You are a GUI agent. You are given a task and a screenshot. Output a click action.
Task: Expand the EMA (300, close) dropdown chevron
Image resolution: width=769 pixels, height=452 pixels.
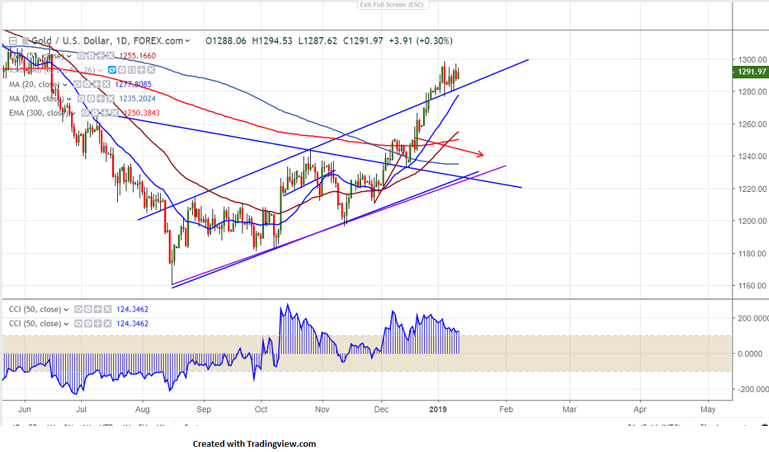73,113
